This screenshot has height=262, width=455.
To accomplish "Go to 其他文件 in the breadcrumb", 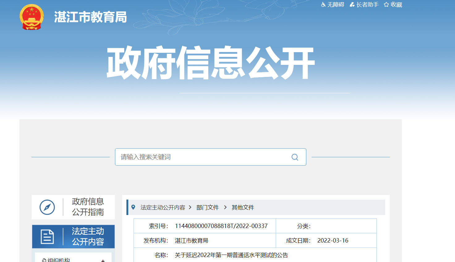I will coord(243,208).
